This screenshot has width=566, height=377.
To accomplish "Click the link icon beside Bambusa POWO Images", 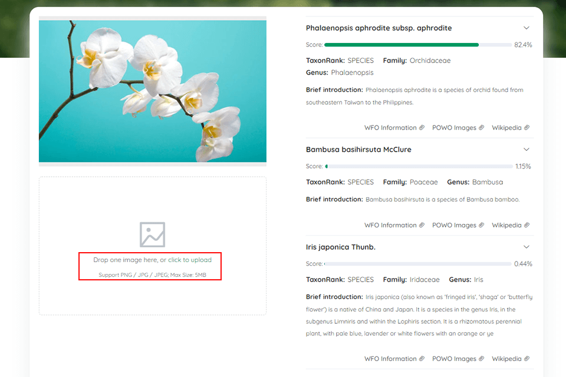I will pos(481,225).
